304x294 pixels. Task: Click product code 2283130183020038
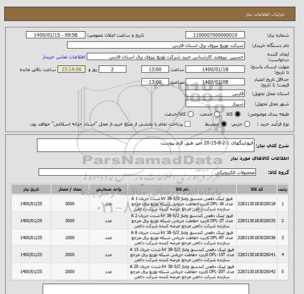[256, 238]
